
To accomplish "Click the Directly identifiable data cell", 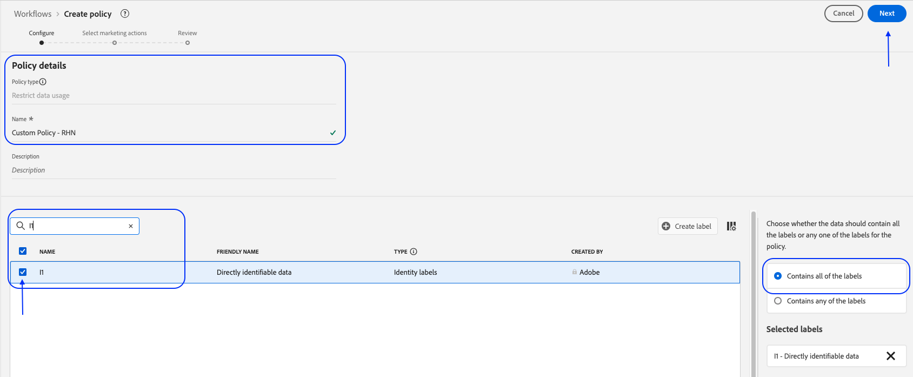I will [x=254, y=272].
